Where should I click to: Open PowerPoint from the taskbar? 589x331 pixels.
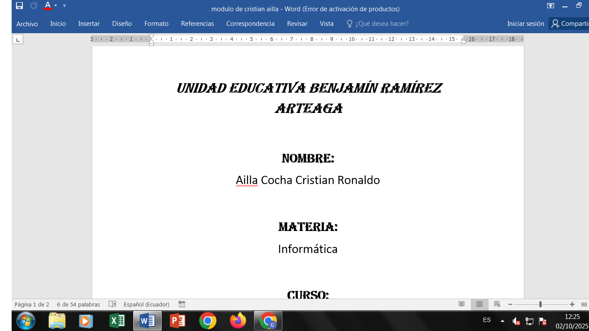[178, 321]
